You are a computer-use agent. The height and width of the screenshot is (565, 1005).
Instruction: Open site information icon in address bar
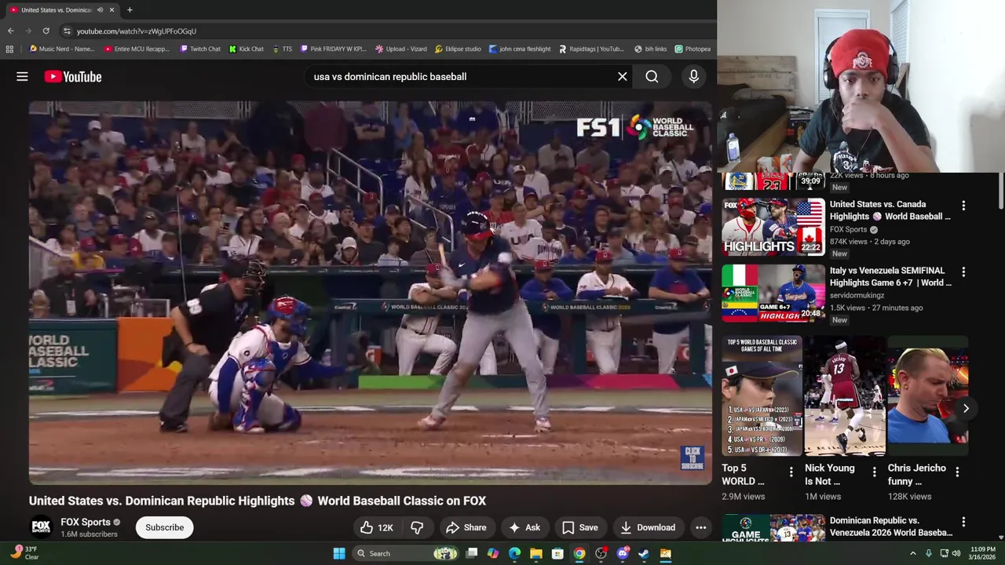[68, 31]
